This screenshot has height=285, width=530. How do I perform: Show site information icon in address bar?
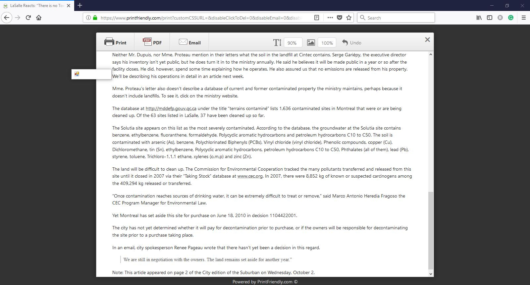pos(88,18)
